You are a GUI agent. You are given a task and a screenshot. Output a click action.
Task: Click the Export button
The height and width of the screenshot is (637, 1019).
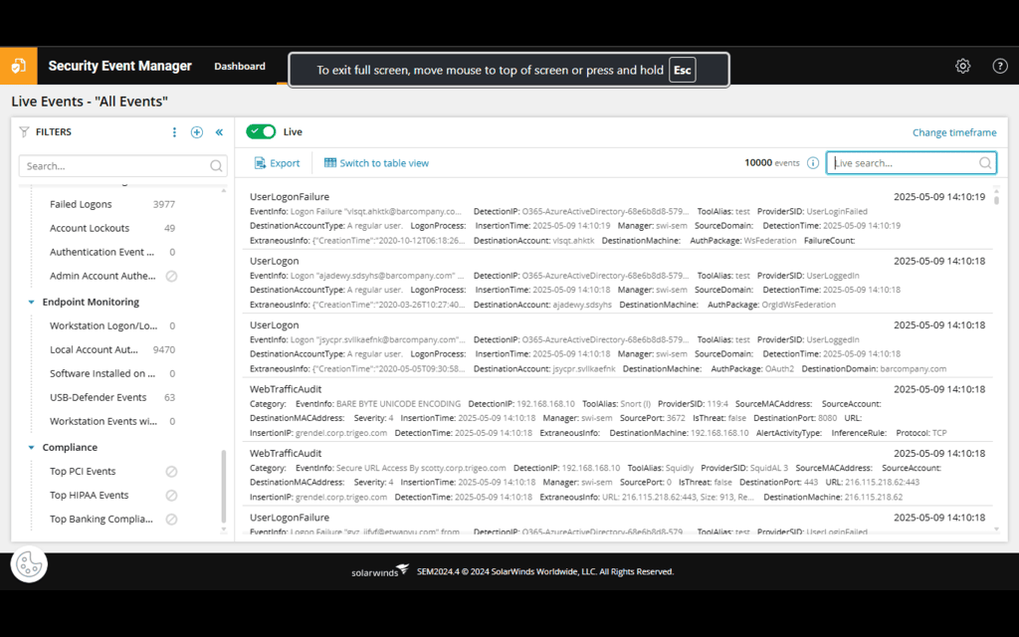[277, 162]
